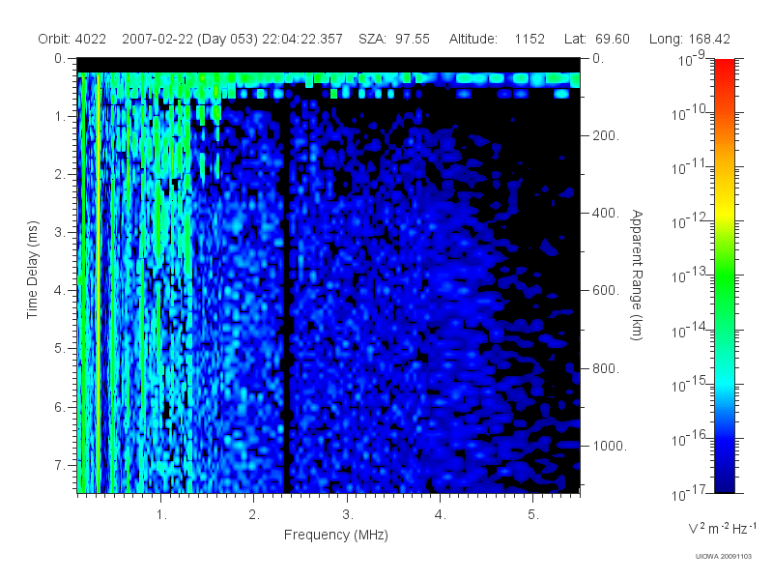
Task: Click the 4. tick on the frequency axis
Action: [x=441, y=515]
